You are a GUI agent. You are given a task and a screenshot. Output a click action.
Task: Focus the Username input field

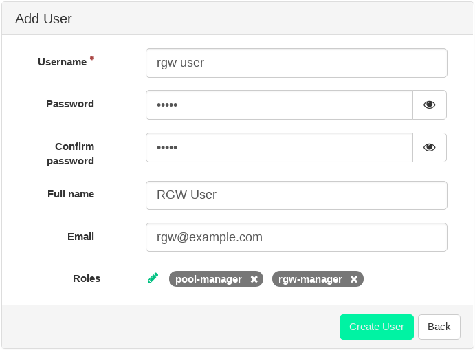tap(296, 63)
